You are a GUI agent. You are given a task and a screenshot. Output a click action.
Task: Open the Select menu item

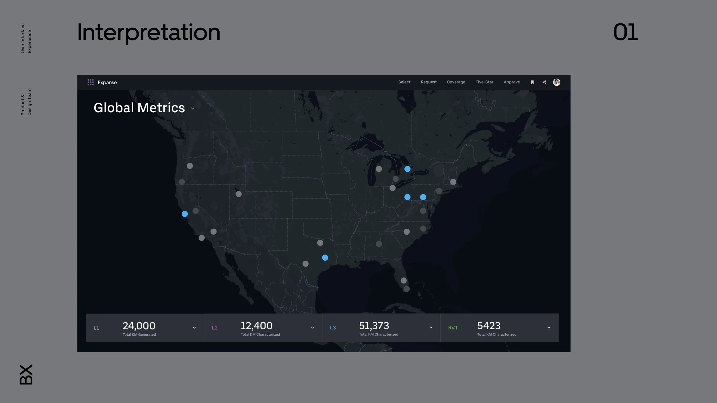(404, 82)
